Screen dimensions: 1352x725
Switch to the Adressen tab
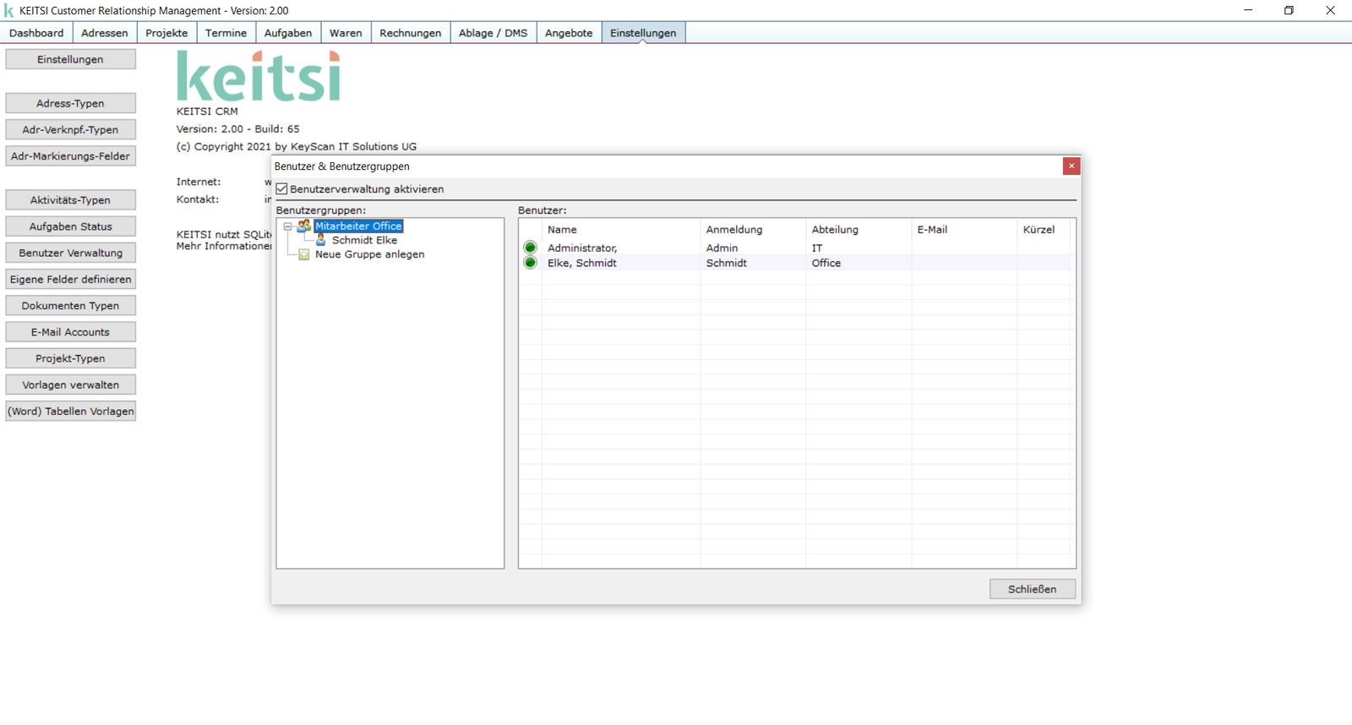click(x=105, y=33)
